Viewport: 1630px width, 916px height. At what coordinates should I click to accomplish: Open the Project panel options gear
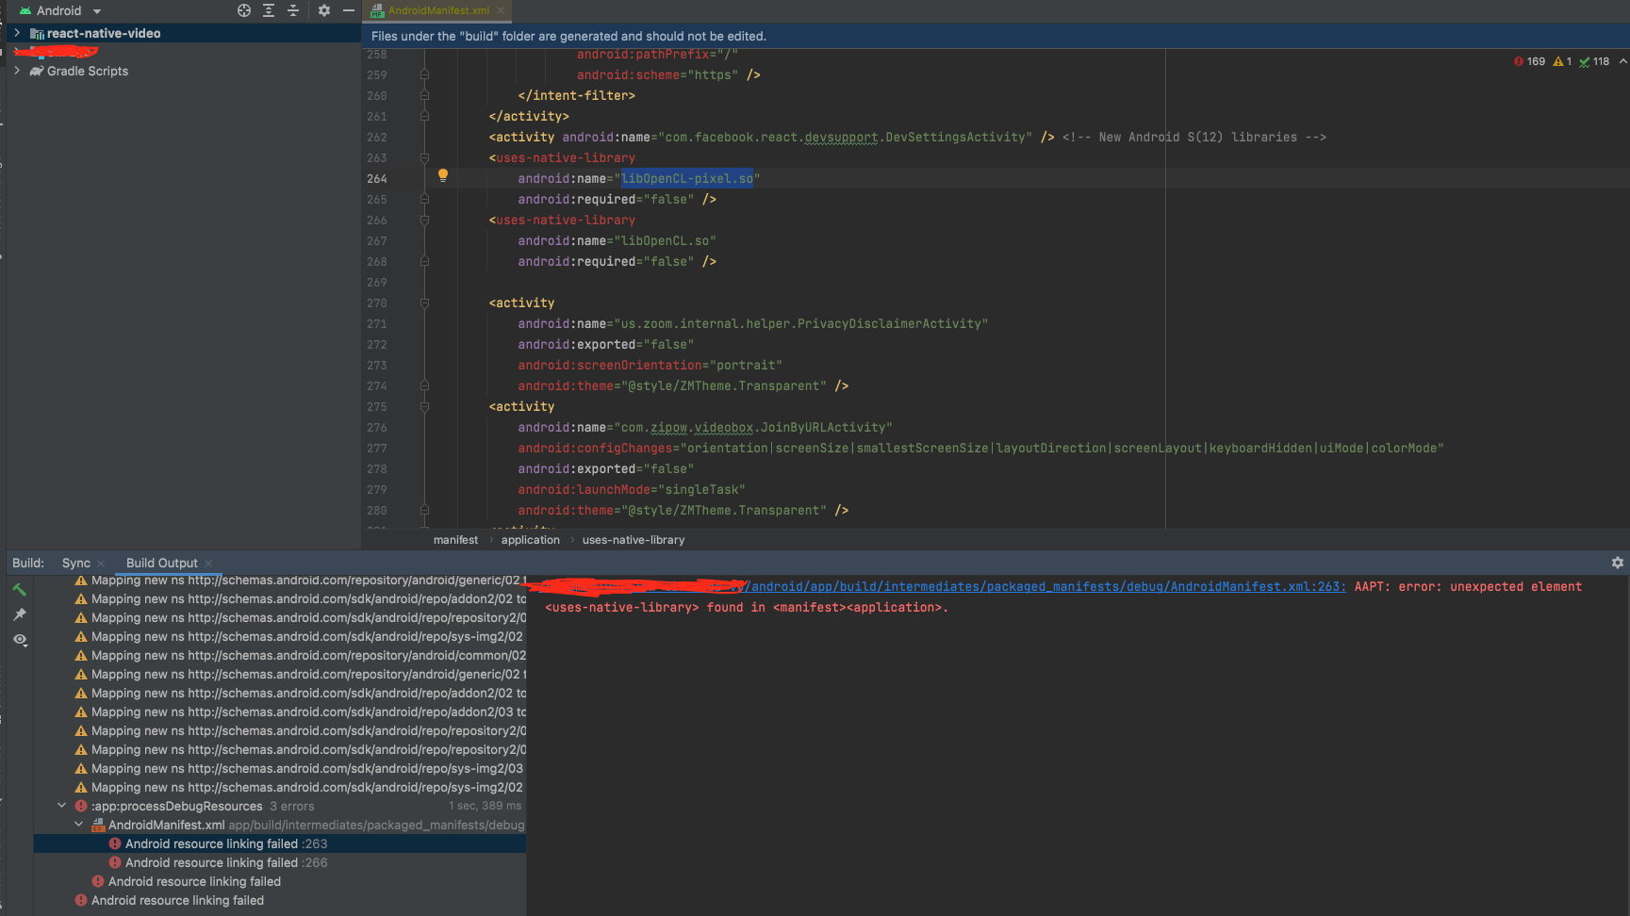click(x=322, y=10)
